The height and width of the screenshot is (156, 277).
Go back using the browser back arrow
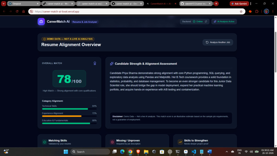(x=4, y=11)
